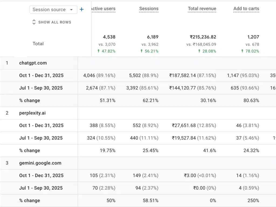
Task: Click chatgpt.com revenue change 30.16%
Action: [x=208, y=100]
